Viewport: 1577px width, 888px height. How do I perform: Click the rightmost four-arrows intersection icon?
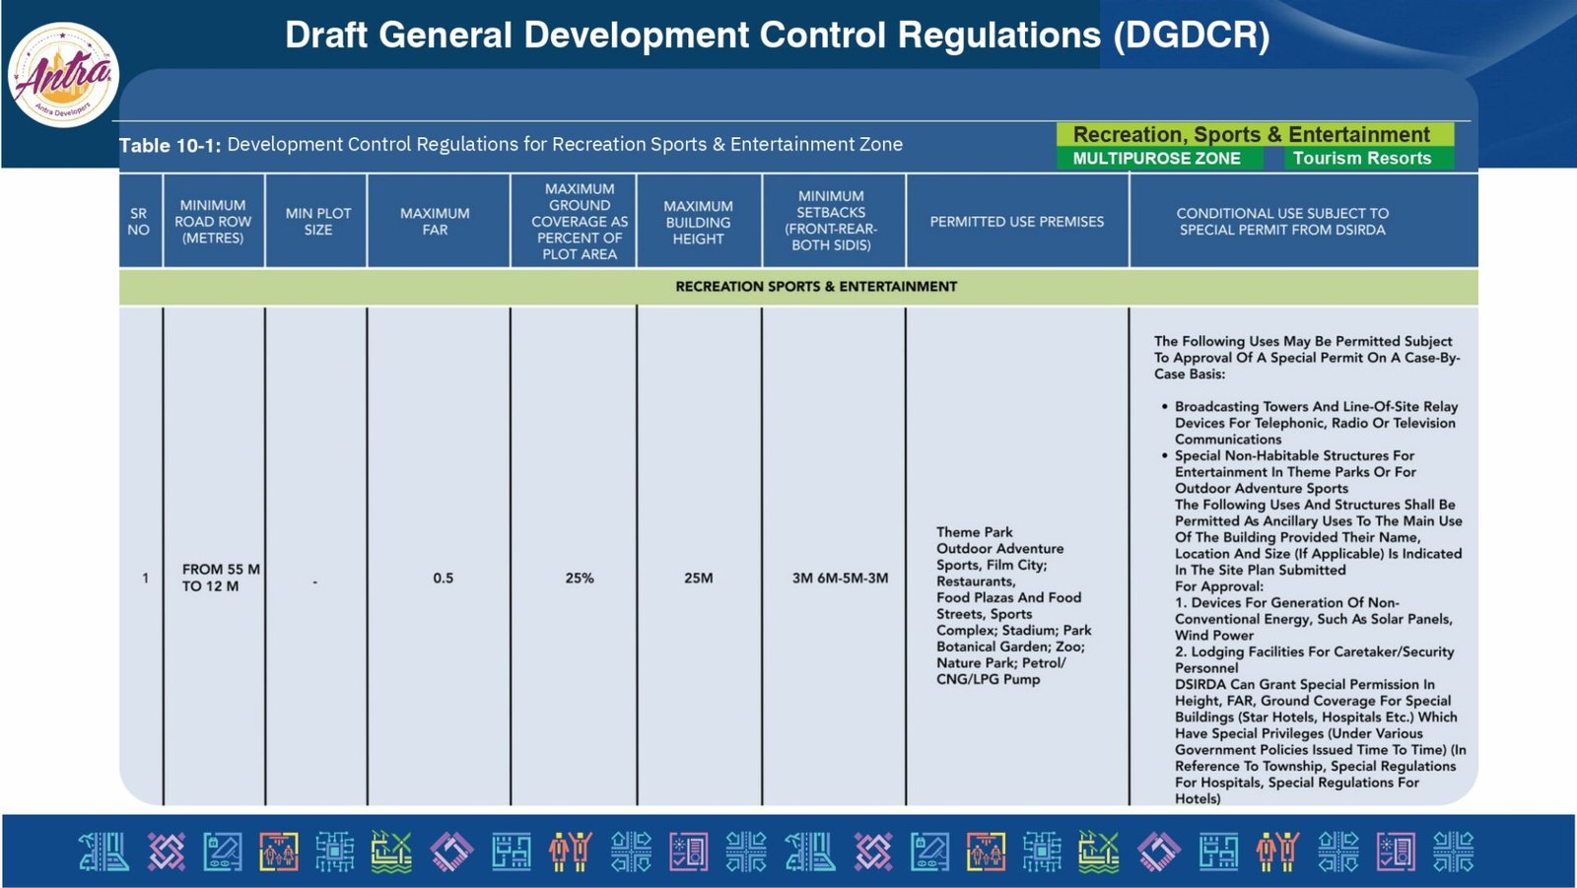click(1453, 852)
